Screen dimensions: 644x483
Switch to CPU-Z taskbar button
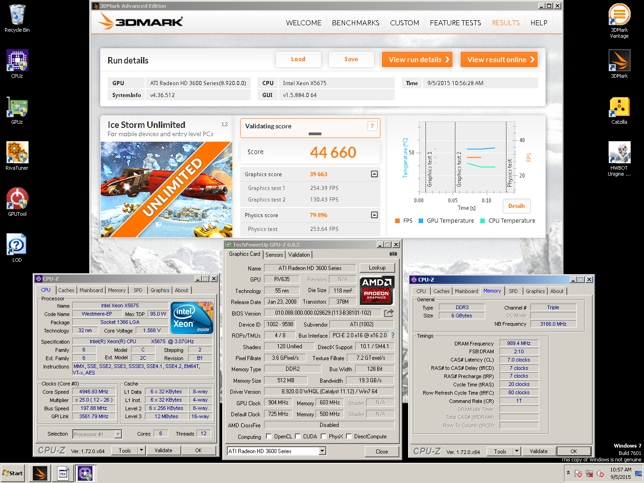point(85,473)
